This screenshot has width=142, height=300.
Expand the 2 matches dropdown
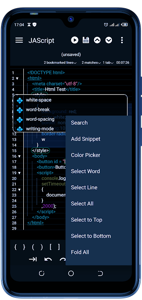click(91, 63)
